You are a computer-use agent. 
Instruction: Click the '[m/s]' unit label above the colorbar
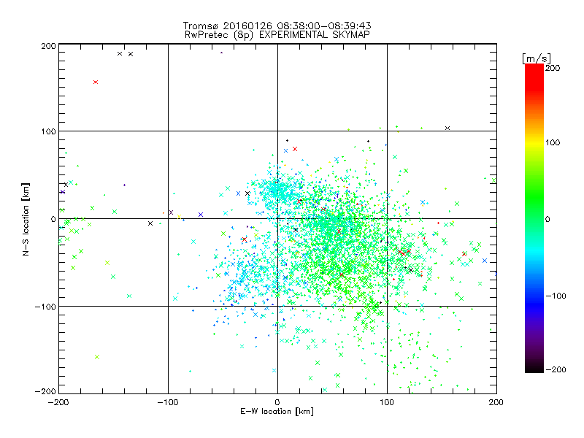tap(537, 58)
